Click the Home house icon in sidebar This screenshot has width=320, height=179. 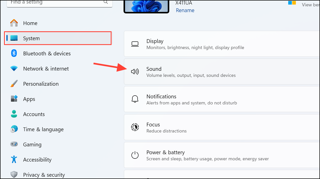click(x=14, y=23)
